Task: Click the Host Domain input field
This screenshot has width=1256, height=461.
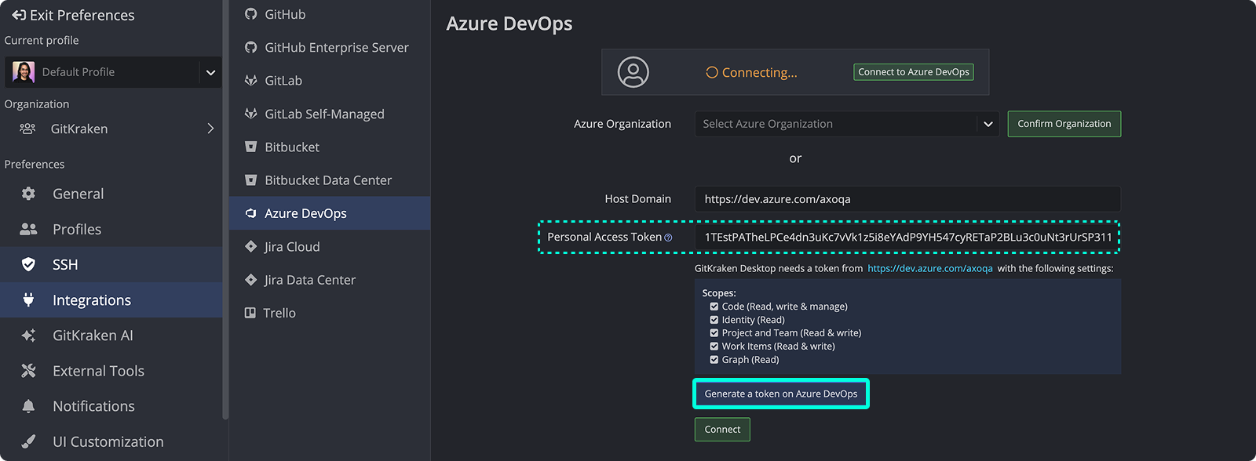Action: tap(907, 199)
